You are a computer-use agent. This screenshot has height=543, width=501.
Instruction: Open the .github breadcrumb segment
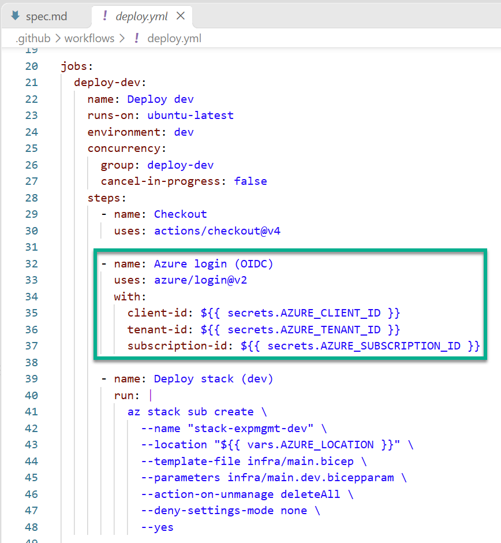tap(33, 39)
